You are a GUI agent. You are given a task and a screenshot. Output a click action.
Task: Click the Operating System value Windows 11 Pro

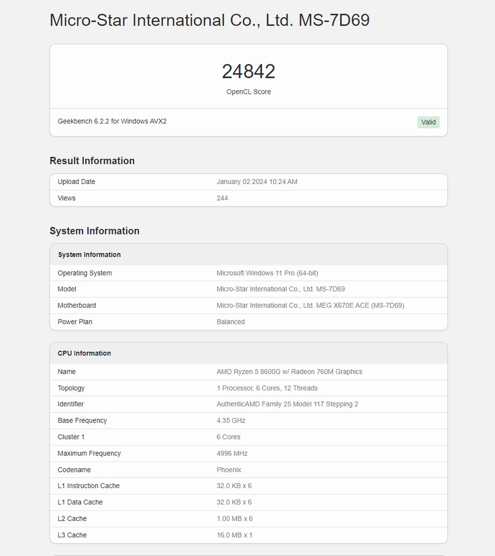(267, 273)
